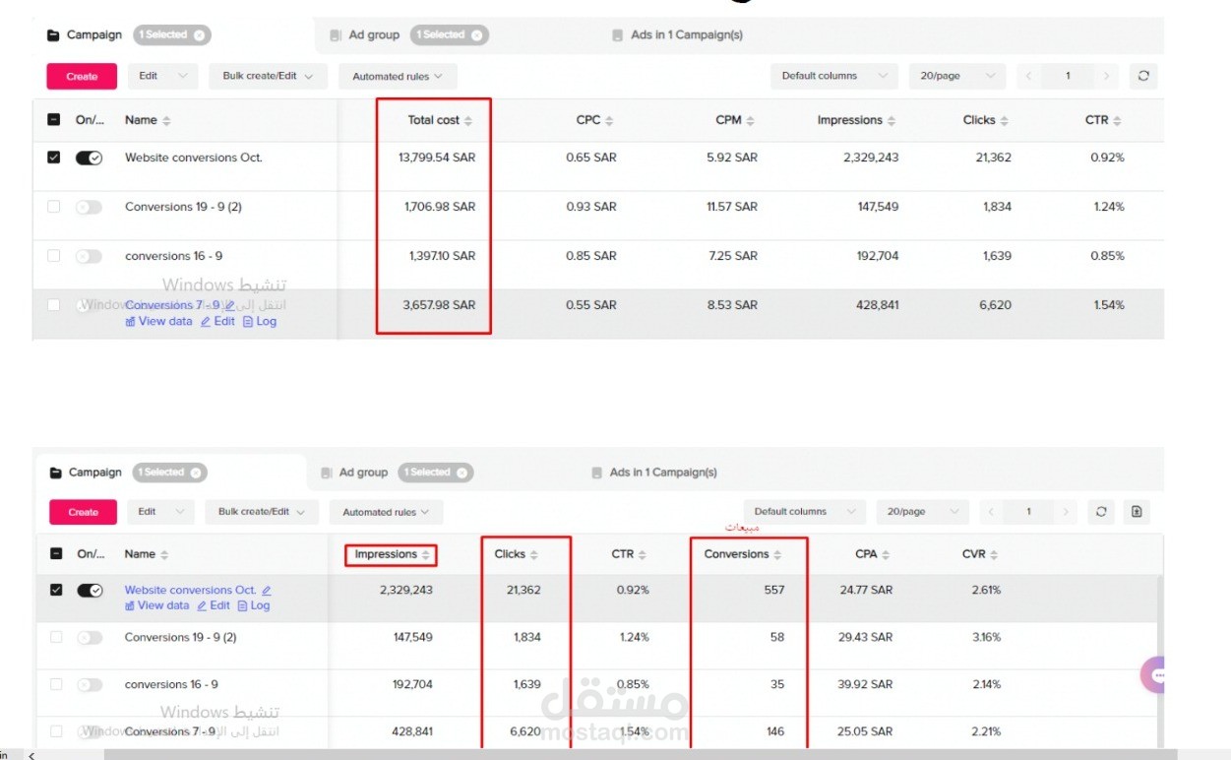
Task: Open the Edit dropdown in bottom panel
Action: tap(160, 512)
